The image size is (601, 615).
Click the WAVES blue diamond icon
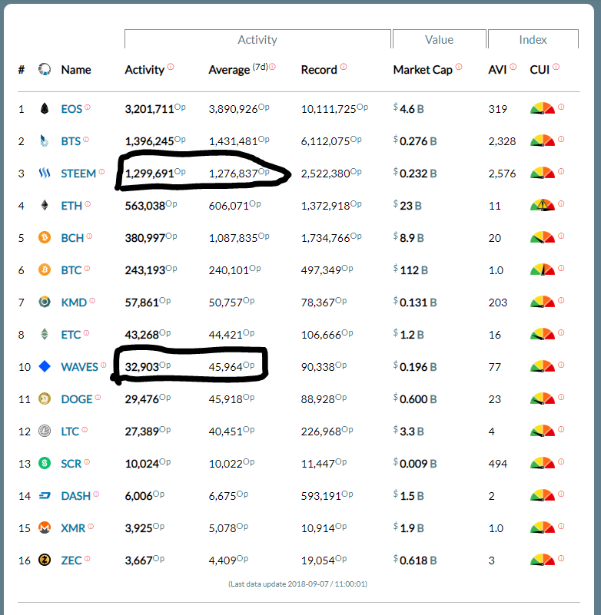[45, 366]
